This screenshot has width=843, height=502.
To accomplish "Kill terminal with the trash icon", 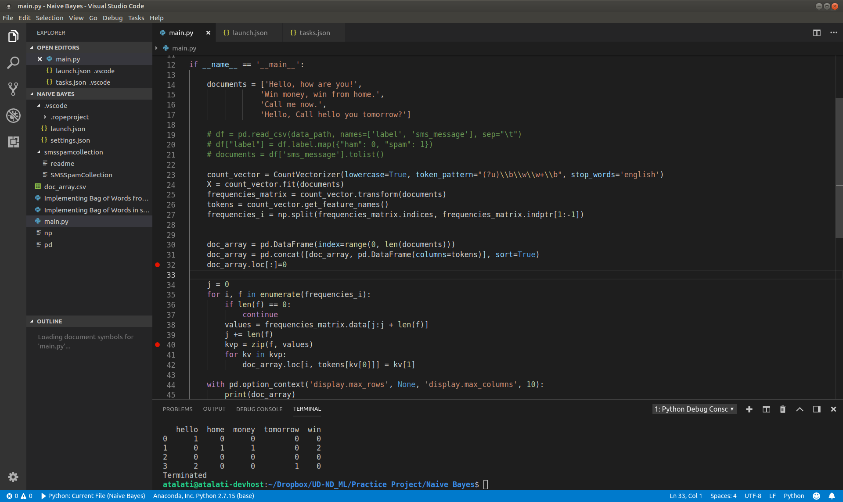I will point(782,409).
